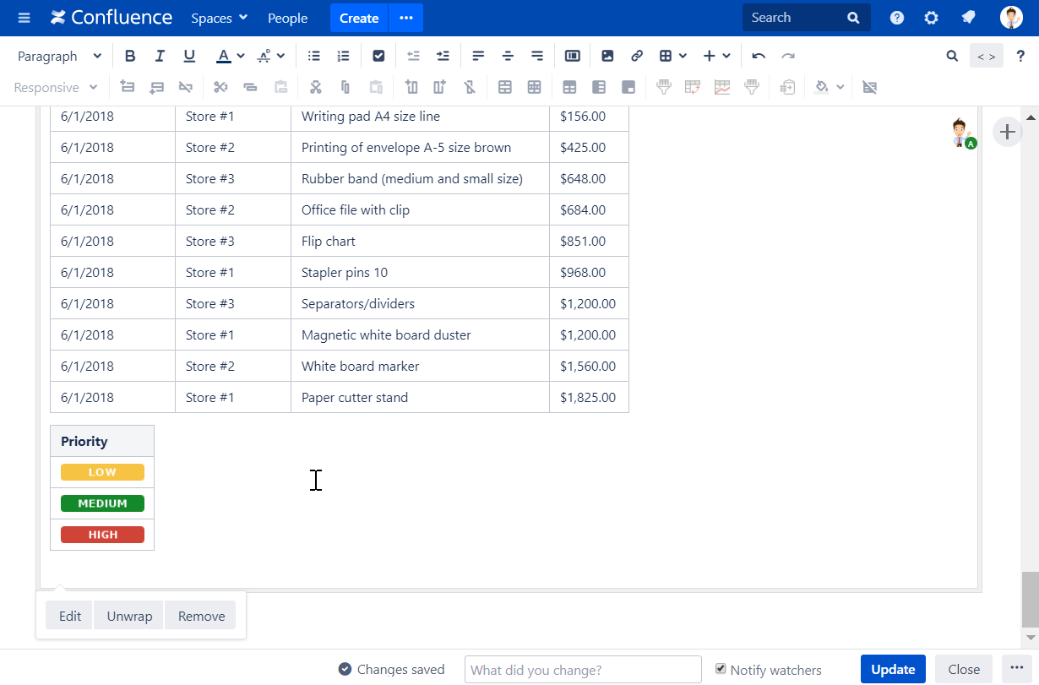Screen dimensions: 1039x685
Task: Unwrap the selected macro
Action: pos(128,615)
